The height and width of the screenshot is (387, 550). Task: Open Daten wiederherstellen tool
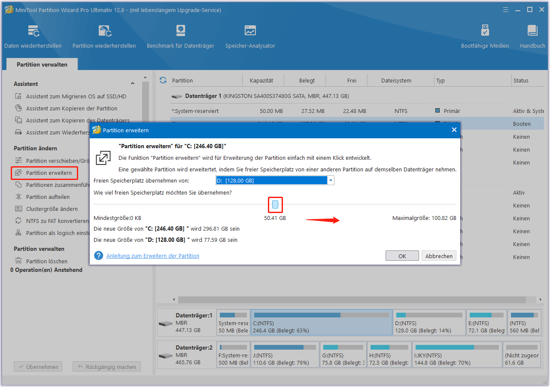click(33, 37)
